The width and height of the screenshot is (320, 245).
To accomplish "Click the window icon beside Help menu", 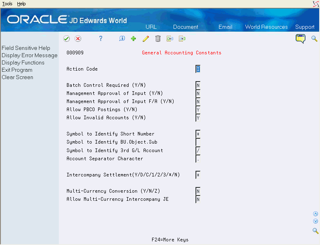I will point(316,4).
